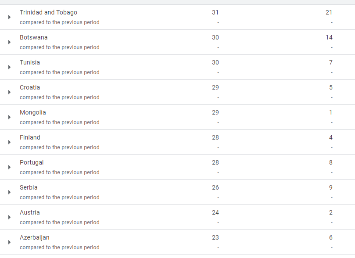Click the Finland country label
Screen dimensions: 355x258
coord(30,137)
